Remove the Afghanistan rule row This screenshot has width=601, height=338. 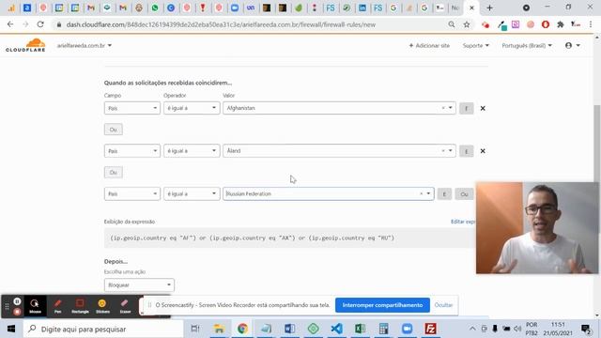483,109
